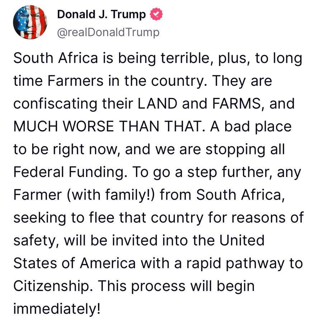Image resolution: width=320 pixels, height=323 pixels.
Task: Click the word 'LAND' in the post
Action: click(157, 103)
